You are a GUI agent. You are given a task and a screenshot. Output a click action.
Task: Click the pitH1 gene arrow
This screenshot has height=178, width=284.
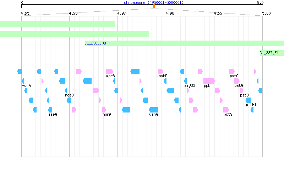(x=248, y=100)
